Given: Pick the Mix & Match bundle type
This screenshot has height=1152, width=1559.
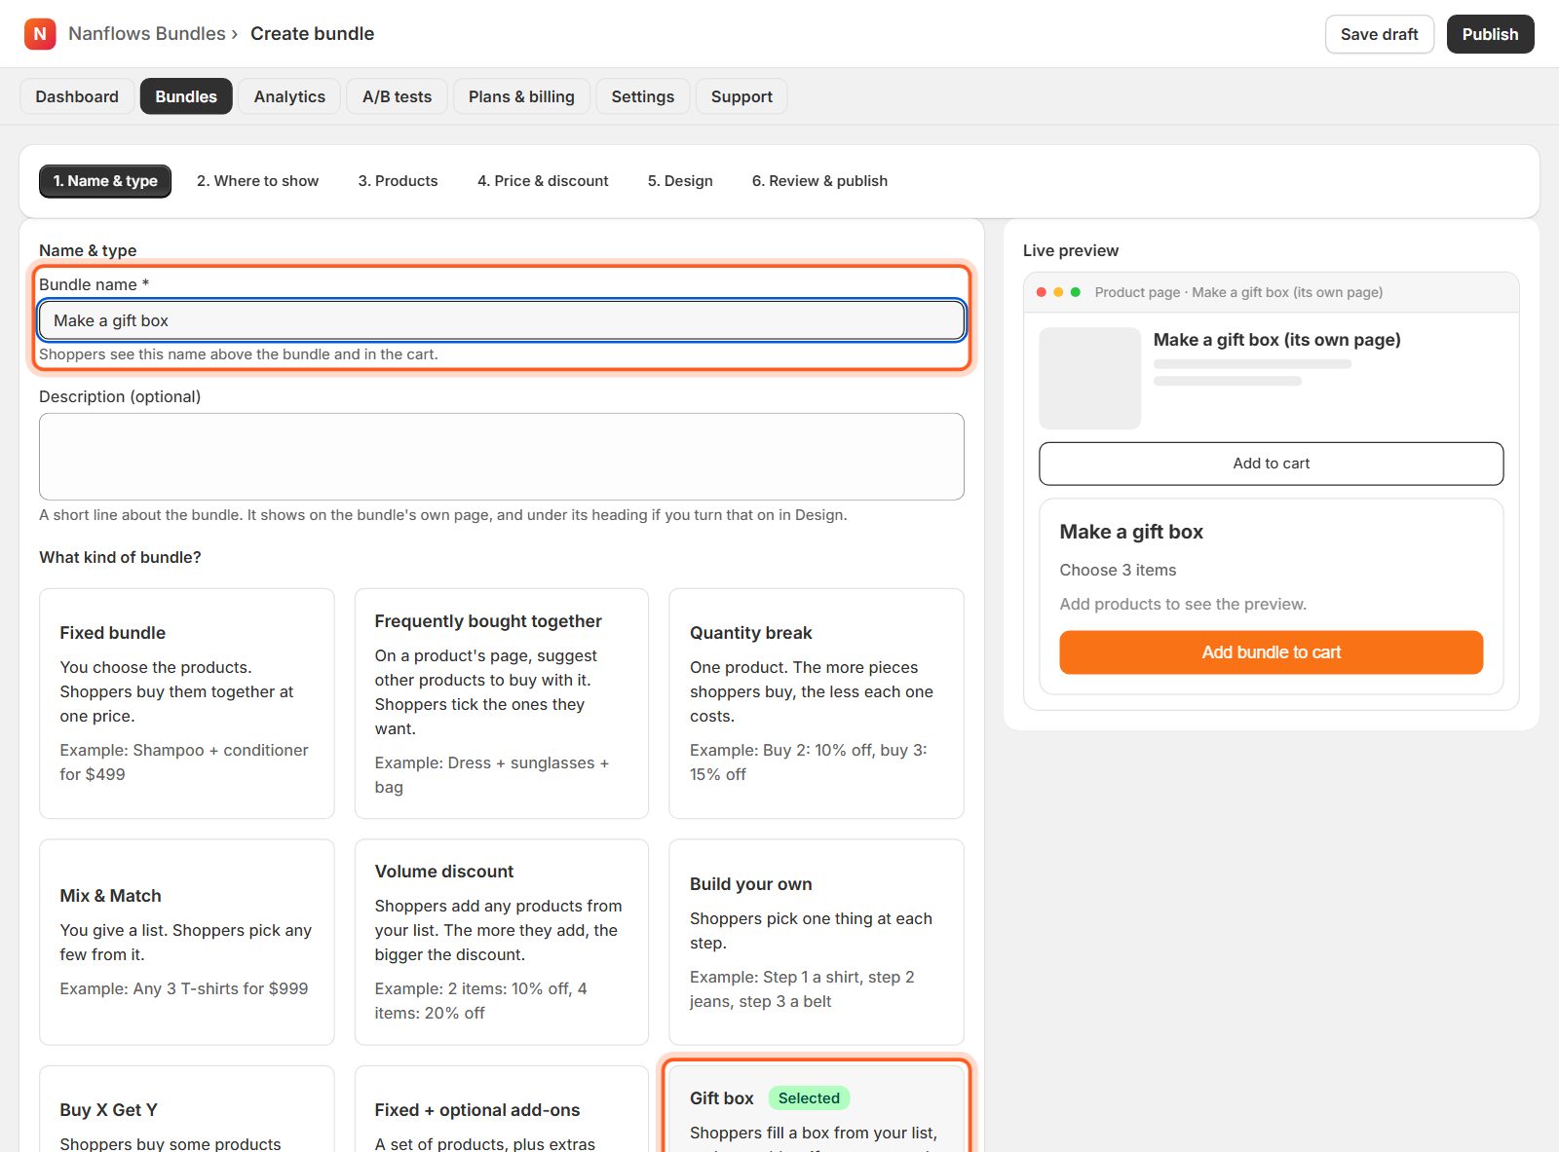Looking at the screenshot, I should pyautogui.click(x=187, y=942).
